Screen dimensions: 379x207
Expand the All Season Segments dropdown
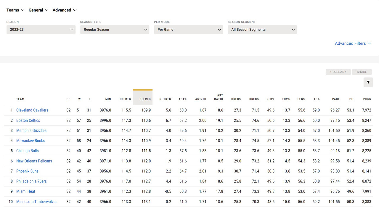pos(262,30)
